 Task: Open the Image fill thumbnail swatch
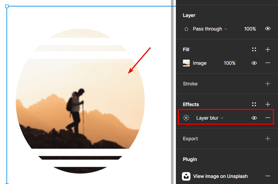click(186, 63)
